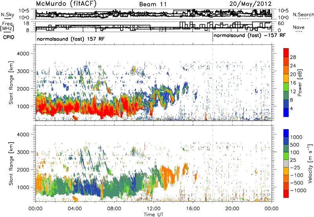Click the -25 tick on velocity colorbar

pos(295,167)
